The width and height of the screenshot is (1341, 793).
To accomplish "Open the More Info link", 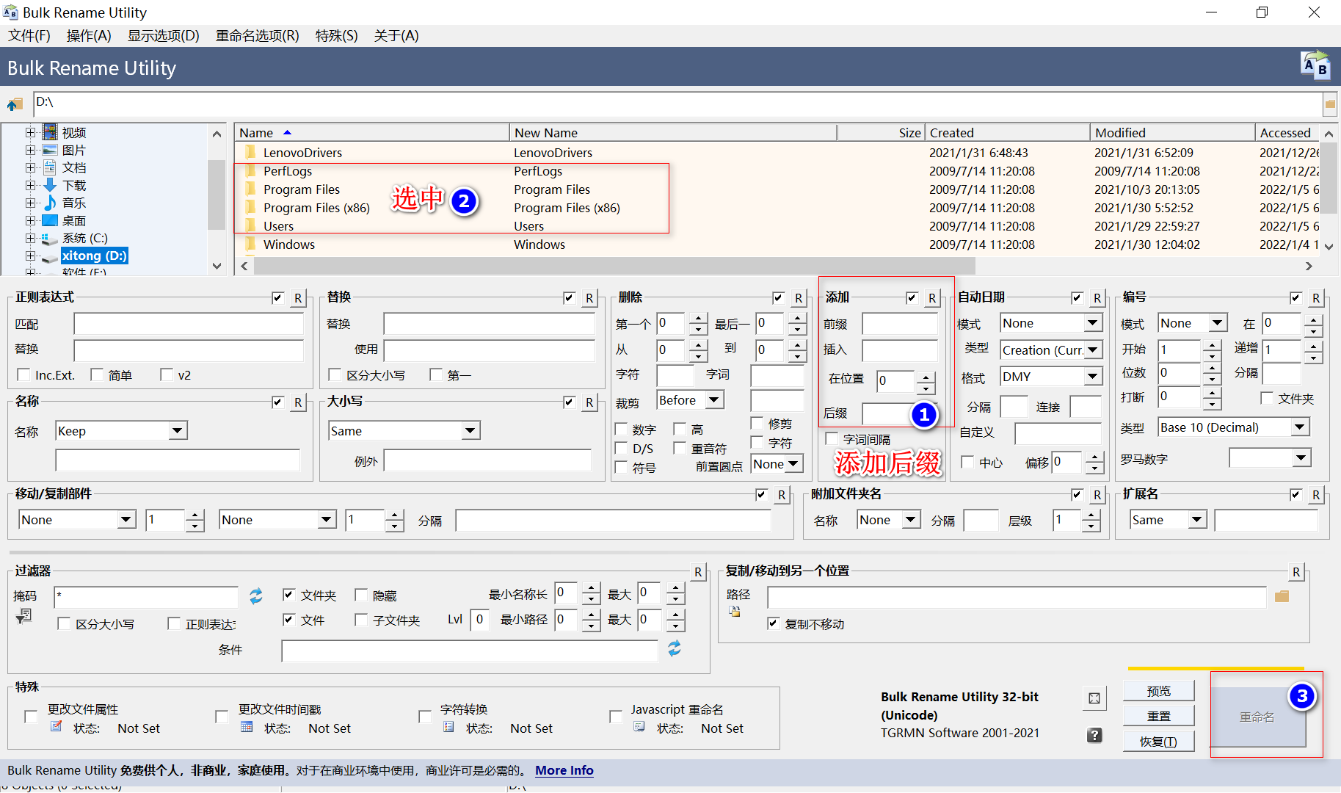I will click(564, 770).
